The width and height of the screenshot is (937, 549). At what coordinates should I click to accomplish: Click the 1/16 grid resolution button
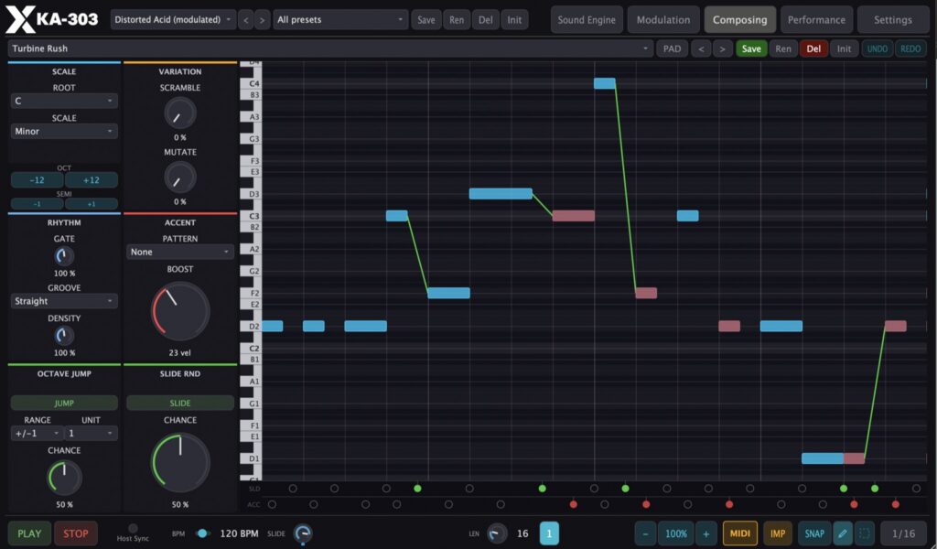pyautogui.click(x=903, y=533)
